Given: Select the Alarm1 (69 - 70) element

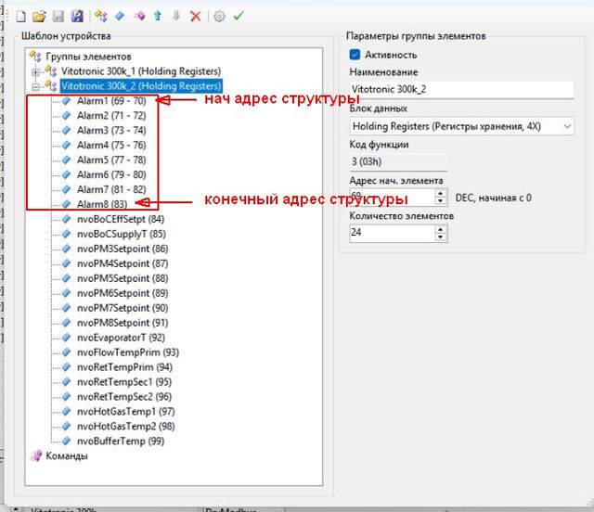Looking at the screenshot, I should click(111, 101).
